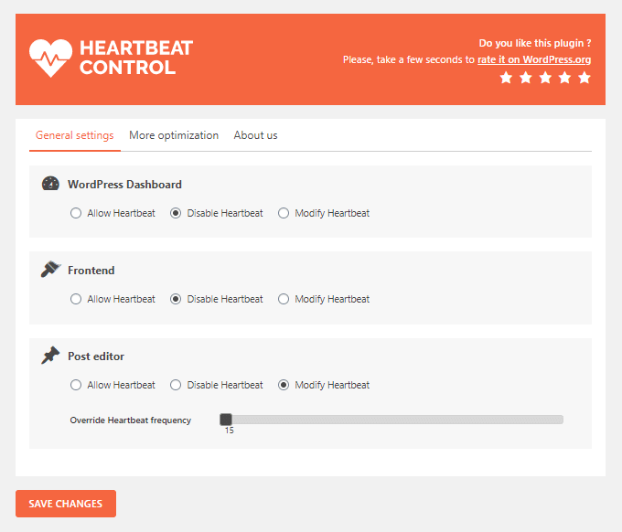The width and height of the screenshot is (622, 532).
Task: Select Allow Heartbeat for Frontend
Action: [76, 299]
